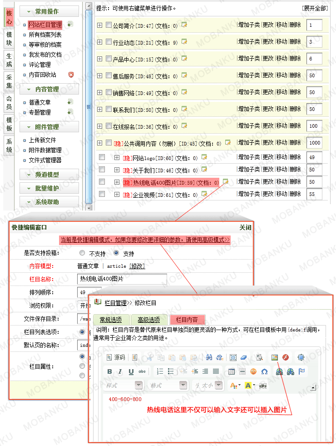Open the yellow highlight color picker in the editor
This screenshot has width=336, height=446.
point(250,386)
